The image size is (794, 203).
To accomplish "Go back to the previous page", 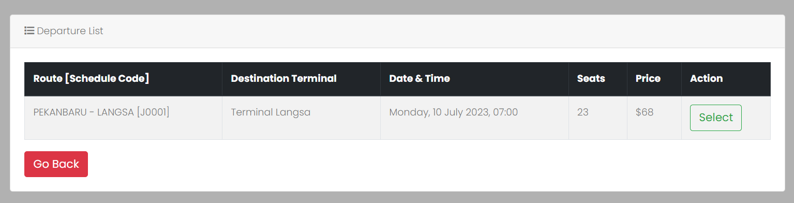I will [56, 164].
